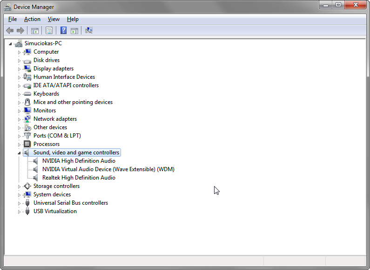Click Show/Hide Console Tree toolbar icon
Viewport: 370px width, 270px height.
[35, 30]
